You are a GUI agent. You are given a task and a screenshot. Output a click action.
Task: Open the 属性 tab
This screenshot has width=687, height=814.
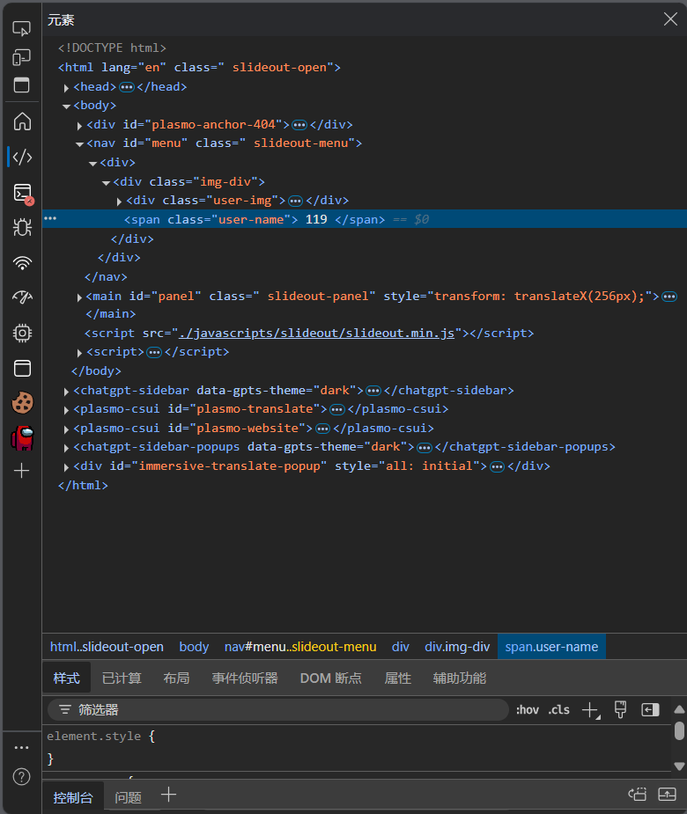pyautogui.click(x=397, y=678)
